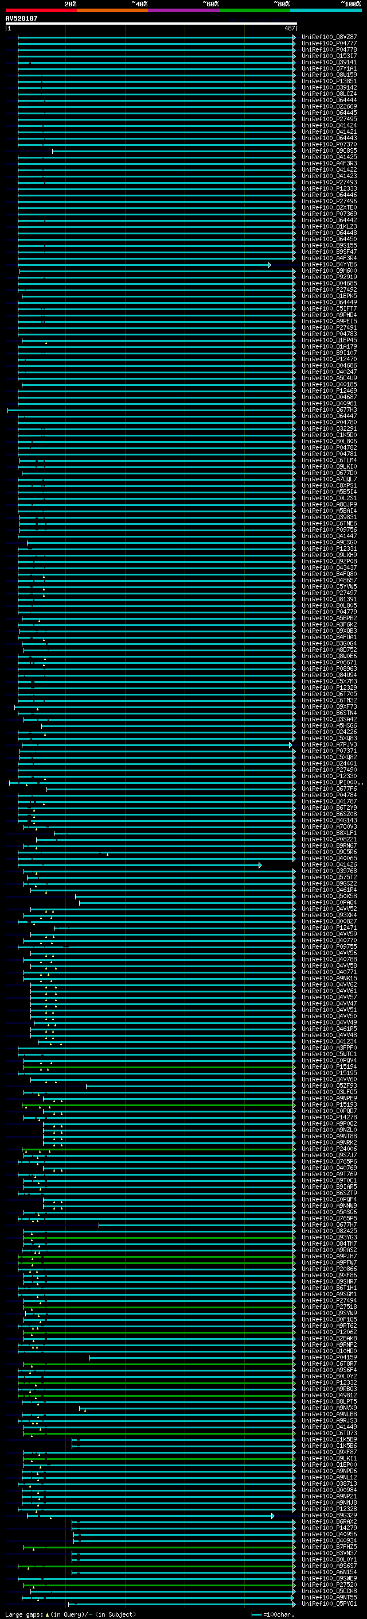Select the UniRef100_P07370 label
This screenshot has width=367, height=1619.
click(x=329, y=145)
